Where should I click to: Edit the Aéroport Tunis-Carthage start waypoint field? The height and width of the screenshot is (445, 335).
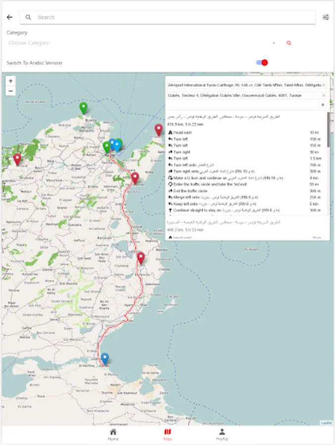[244, 85]
